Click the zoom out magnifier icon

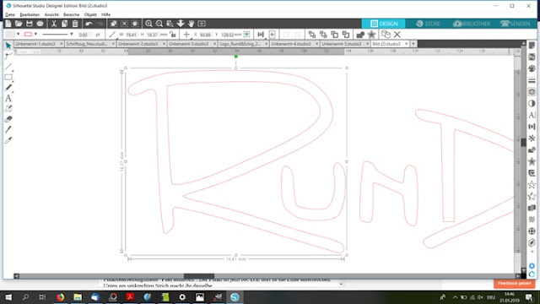[159, 24]
